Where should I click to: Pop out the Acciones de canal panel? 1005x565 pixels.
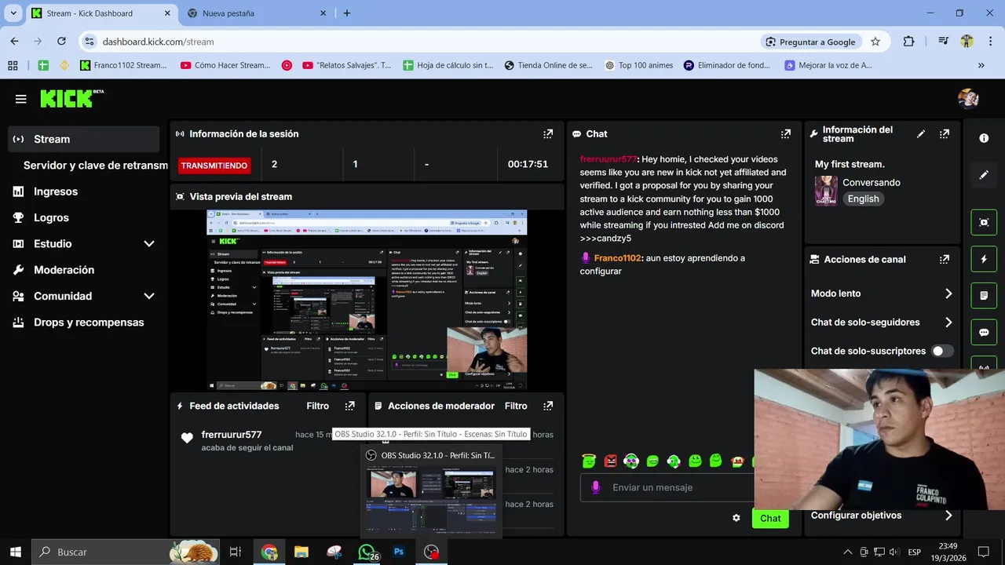pos(945,259)
